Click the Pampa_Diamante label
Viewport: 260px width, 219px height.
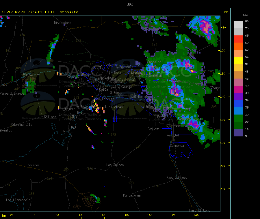[x=12, y=94]
